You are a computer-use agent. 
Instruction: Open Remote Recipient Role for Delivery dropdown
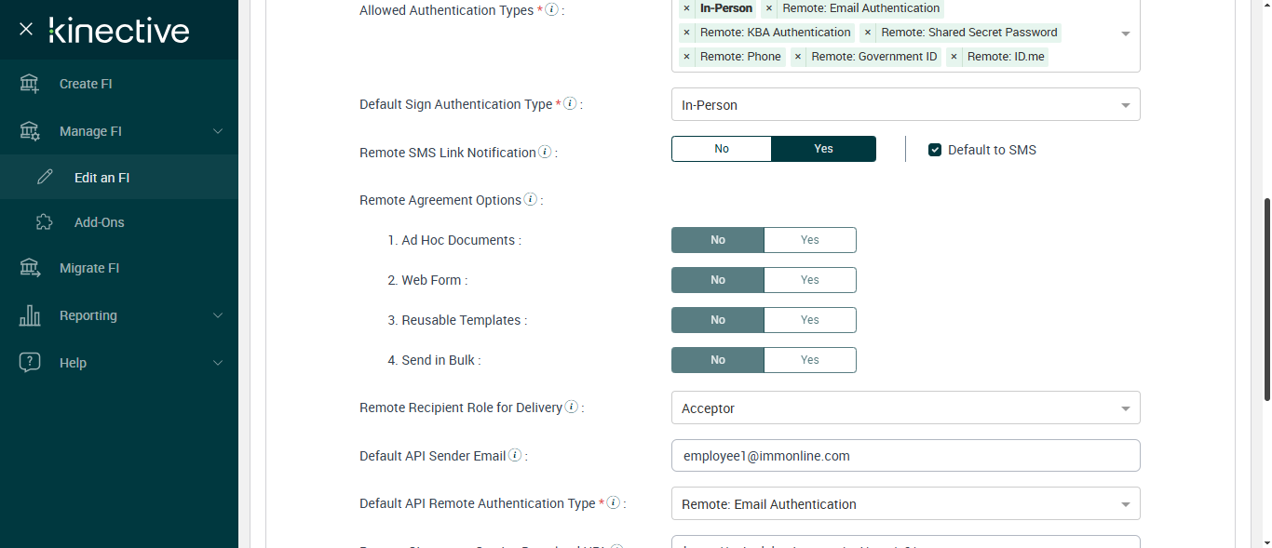(x=905, y=408)
